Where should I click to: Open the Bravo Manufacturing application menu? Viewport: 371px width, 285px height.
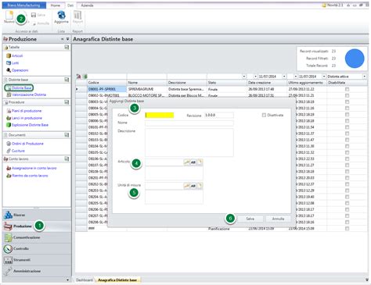24,5
